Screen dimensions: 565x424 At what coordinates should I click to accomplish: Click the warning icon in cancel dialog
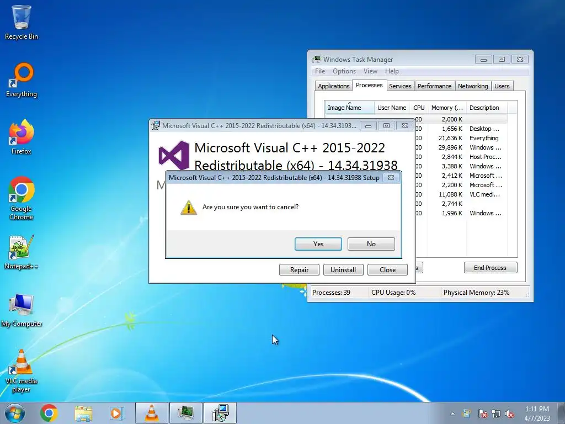coord(189,208)
